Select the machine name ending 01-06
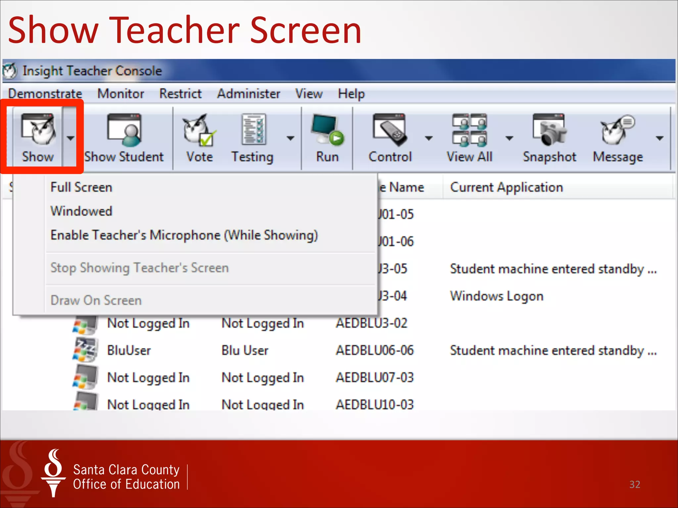This screenshot has height=508, width=678. pos(396,241)
